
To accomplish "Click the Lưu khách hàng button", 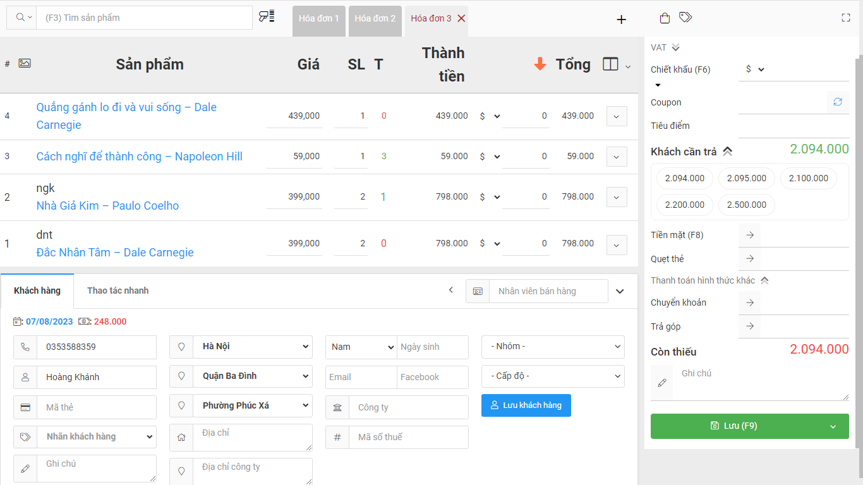I will [526, 405].
